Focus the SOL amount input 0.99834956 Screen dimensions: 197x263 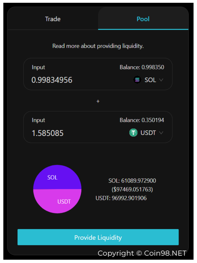(x=52, y=80)
